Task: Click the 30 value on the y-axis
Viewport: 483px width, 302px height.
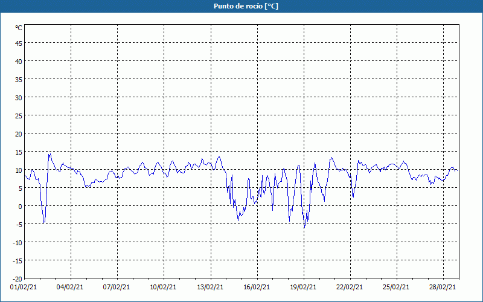Action: click(19, 98)
